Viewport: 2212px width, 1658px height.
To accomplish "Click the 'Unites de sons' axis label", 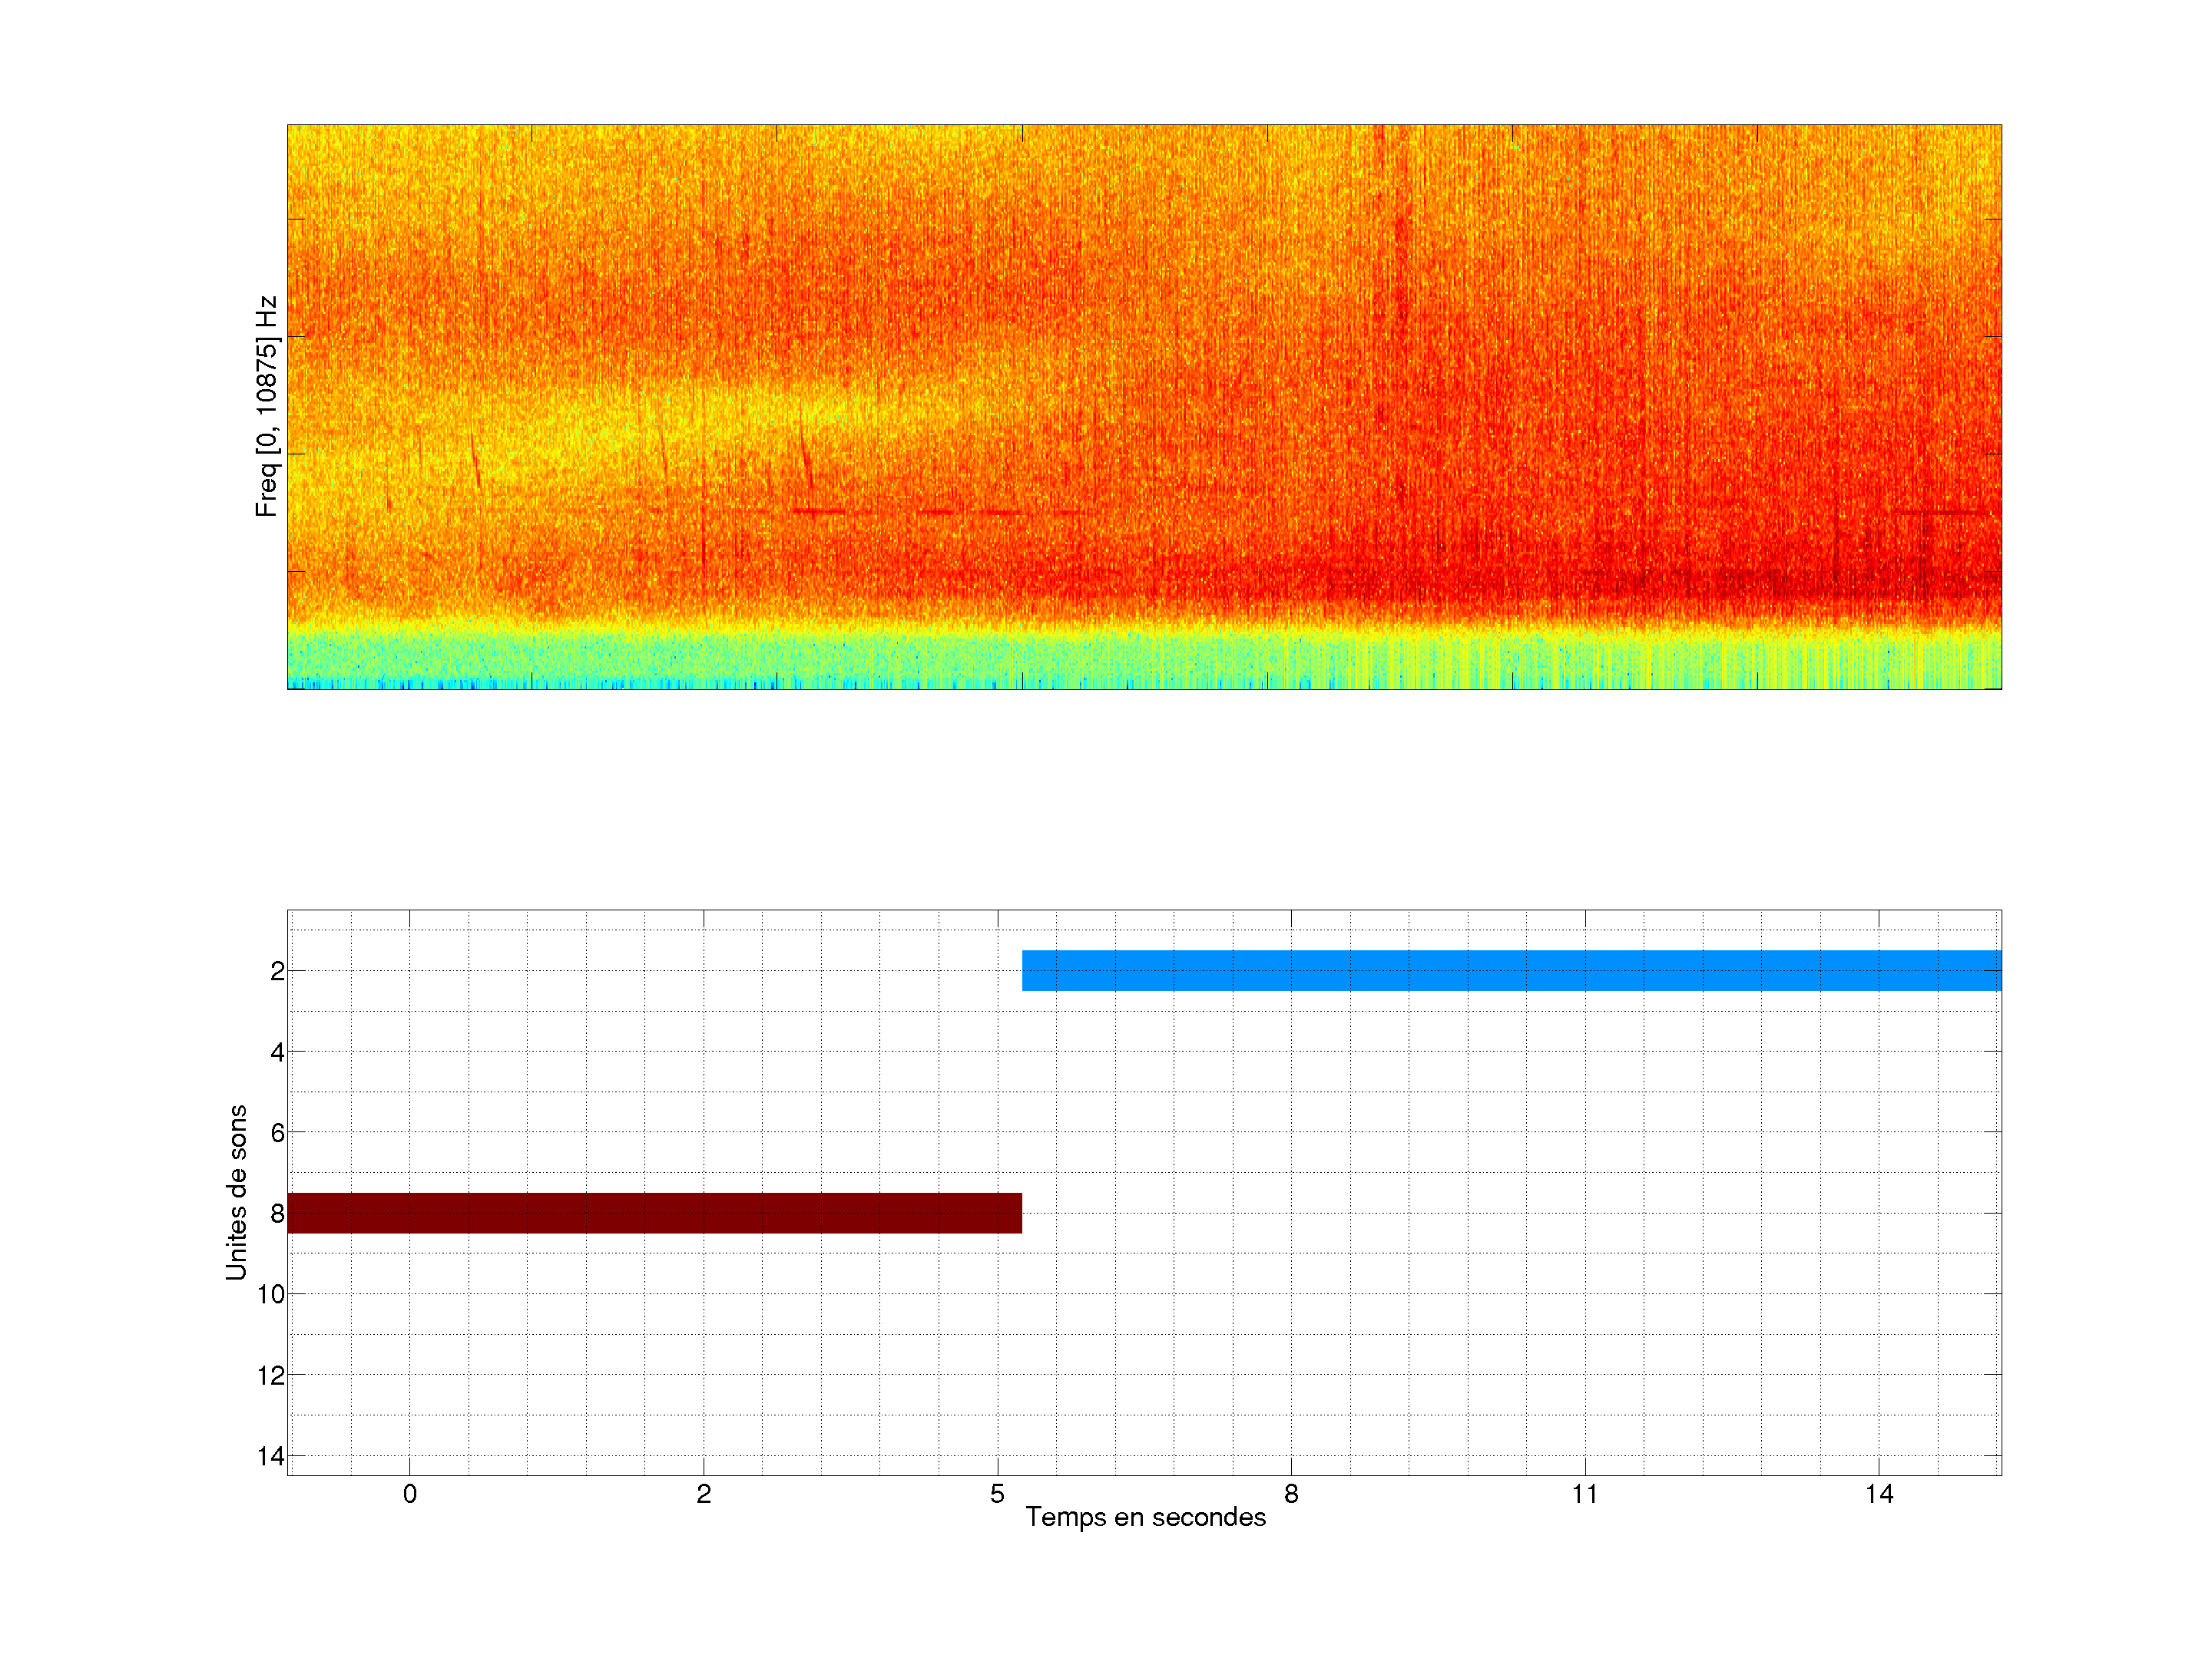I will tap(236, 1192).
